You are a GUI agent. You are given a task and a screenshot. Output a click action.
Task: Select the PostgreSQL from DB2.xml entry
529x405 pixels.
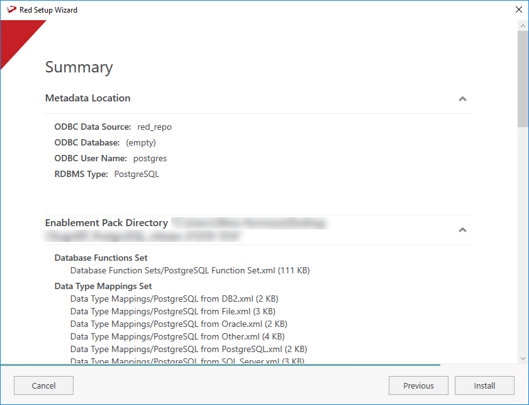(174, 299)
